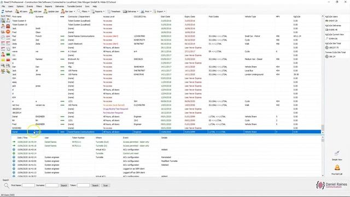Sort by the KgCo2e column header
The height and width of the screenshot is (197, 350).
(x=296, y=17)
